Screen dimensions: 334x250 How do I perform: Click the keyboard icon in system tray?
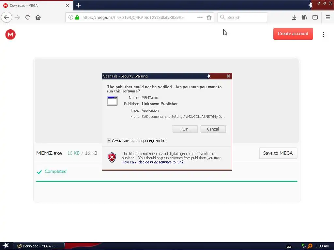click(289, 247)
